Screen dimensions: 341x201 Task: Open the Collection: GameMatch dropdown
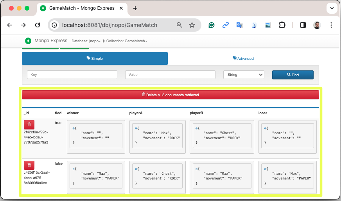tap(127, 41)
